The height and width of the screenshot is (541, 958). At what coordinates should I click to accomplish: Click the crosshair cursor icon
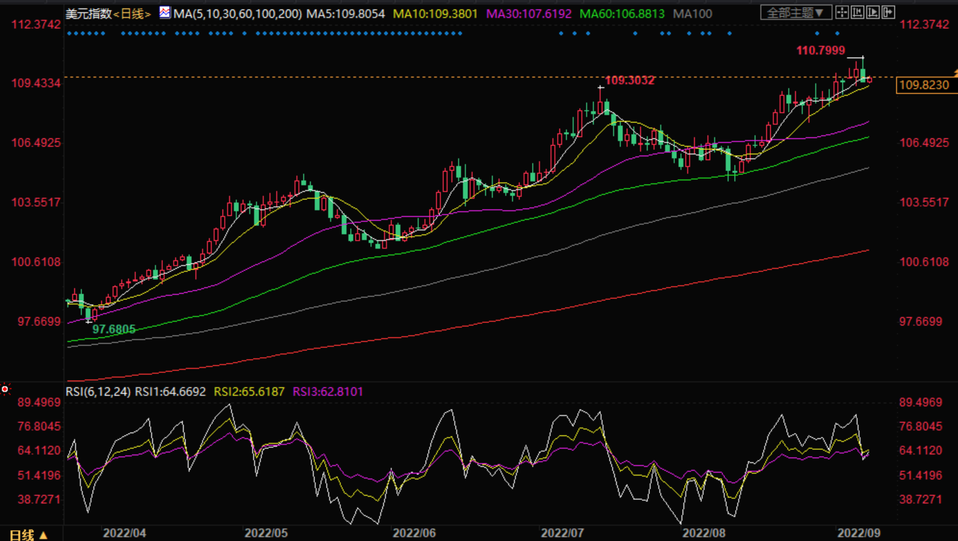pos(842,12)
